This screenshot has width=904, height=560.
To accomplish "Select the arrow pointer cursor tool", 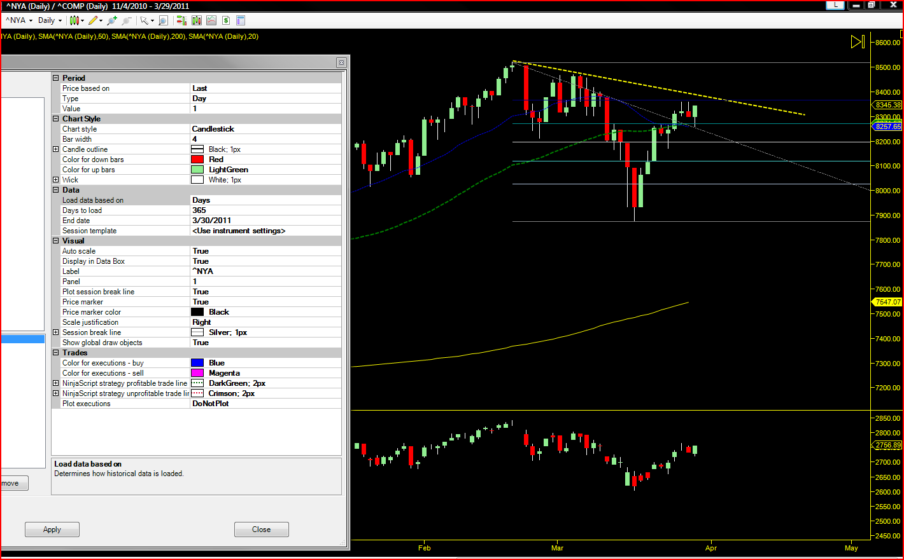I will pos(145,20).
